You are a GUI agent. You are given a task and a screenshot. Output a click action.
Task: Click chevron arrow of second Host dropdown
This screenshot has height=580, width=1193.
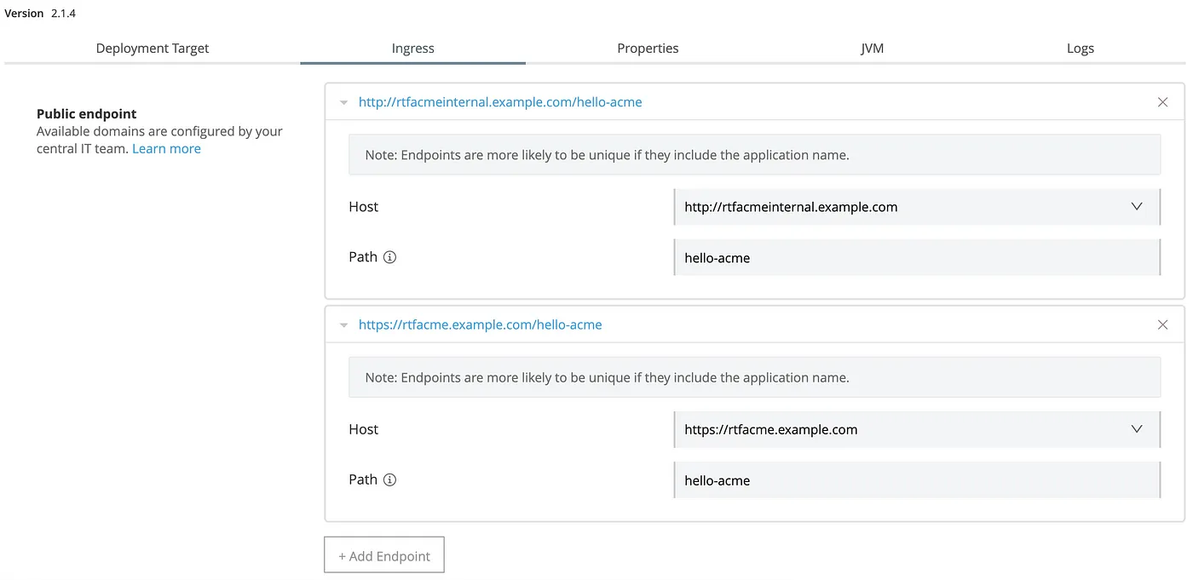[1136, 429]
